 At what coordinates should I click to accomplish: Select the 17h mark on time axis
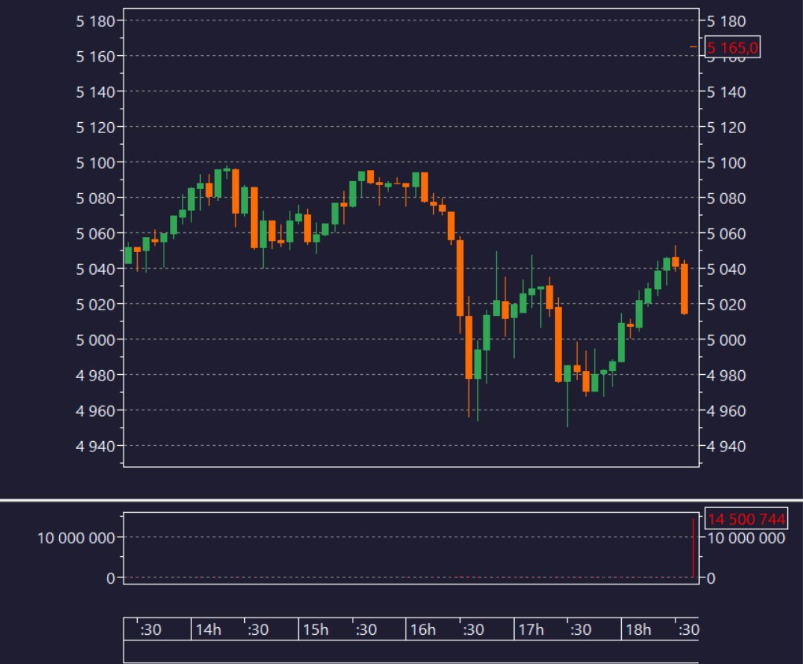[531, 629]
